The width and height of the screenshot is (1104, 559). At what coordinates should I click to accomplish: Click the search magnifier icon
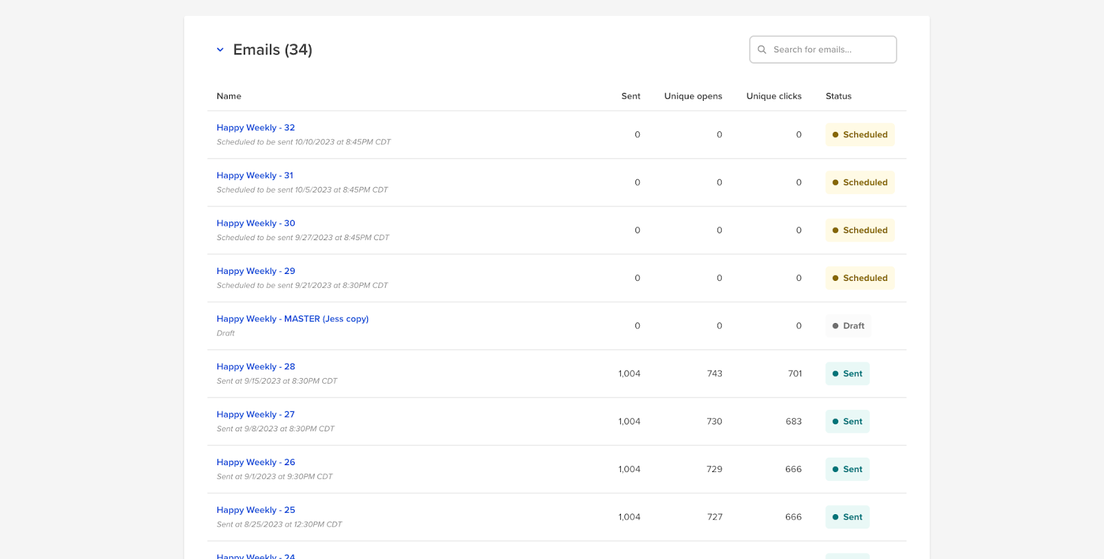coord(762,50)
